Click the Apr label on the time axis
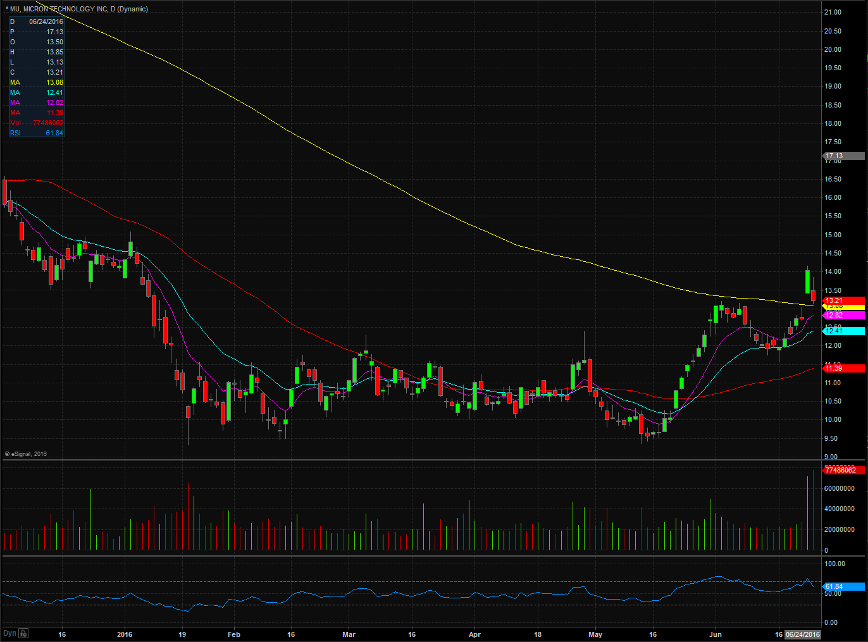 point(474,634)
